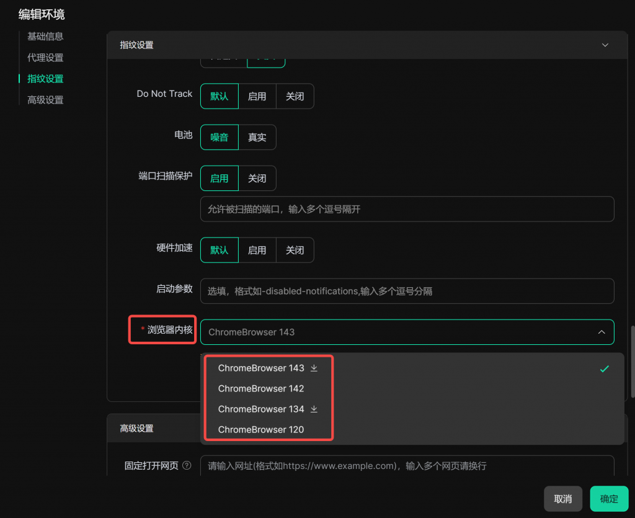This screenshot has height=518, width=635.
Task: Click the 取消 cancel button
Action: [562, 499]
